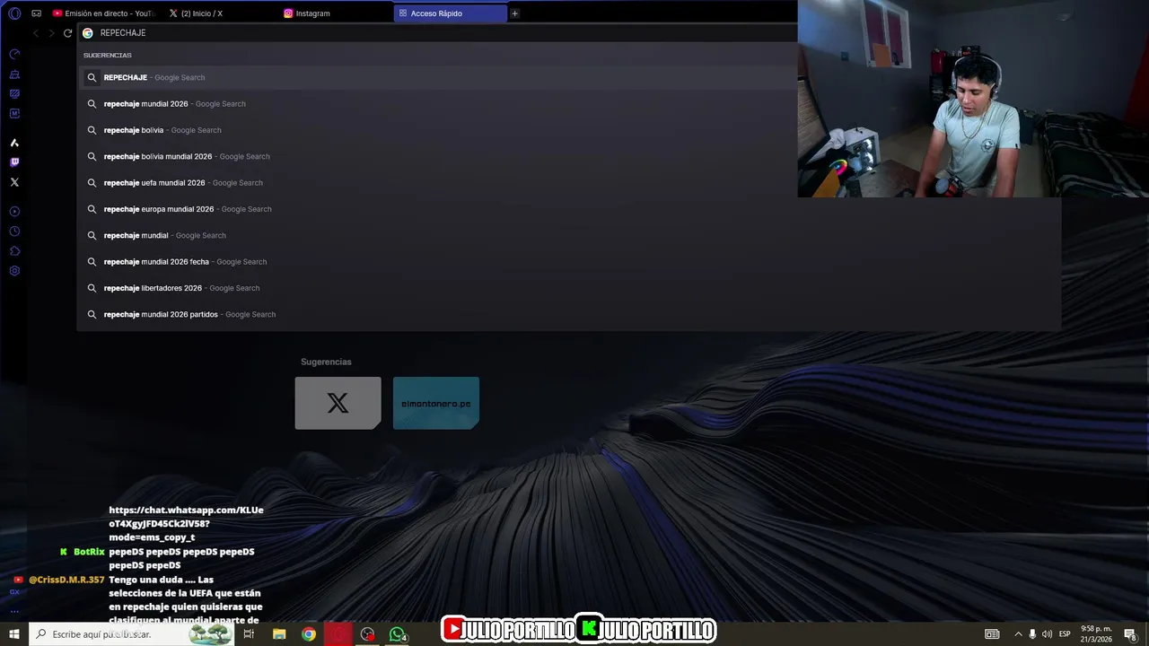Select suggestion repechaje mundial 2026 fecha
Image resolution: width=1149 pixels, height=646 pixels.
click(568, 262)
